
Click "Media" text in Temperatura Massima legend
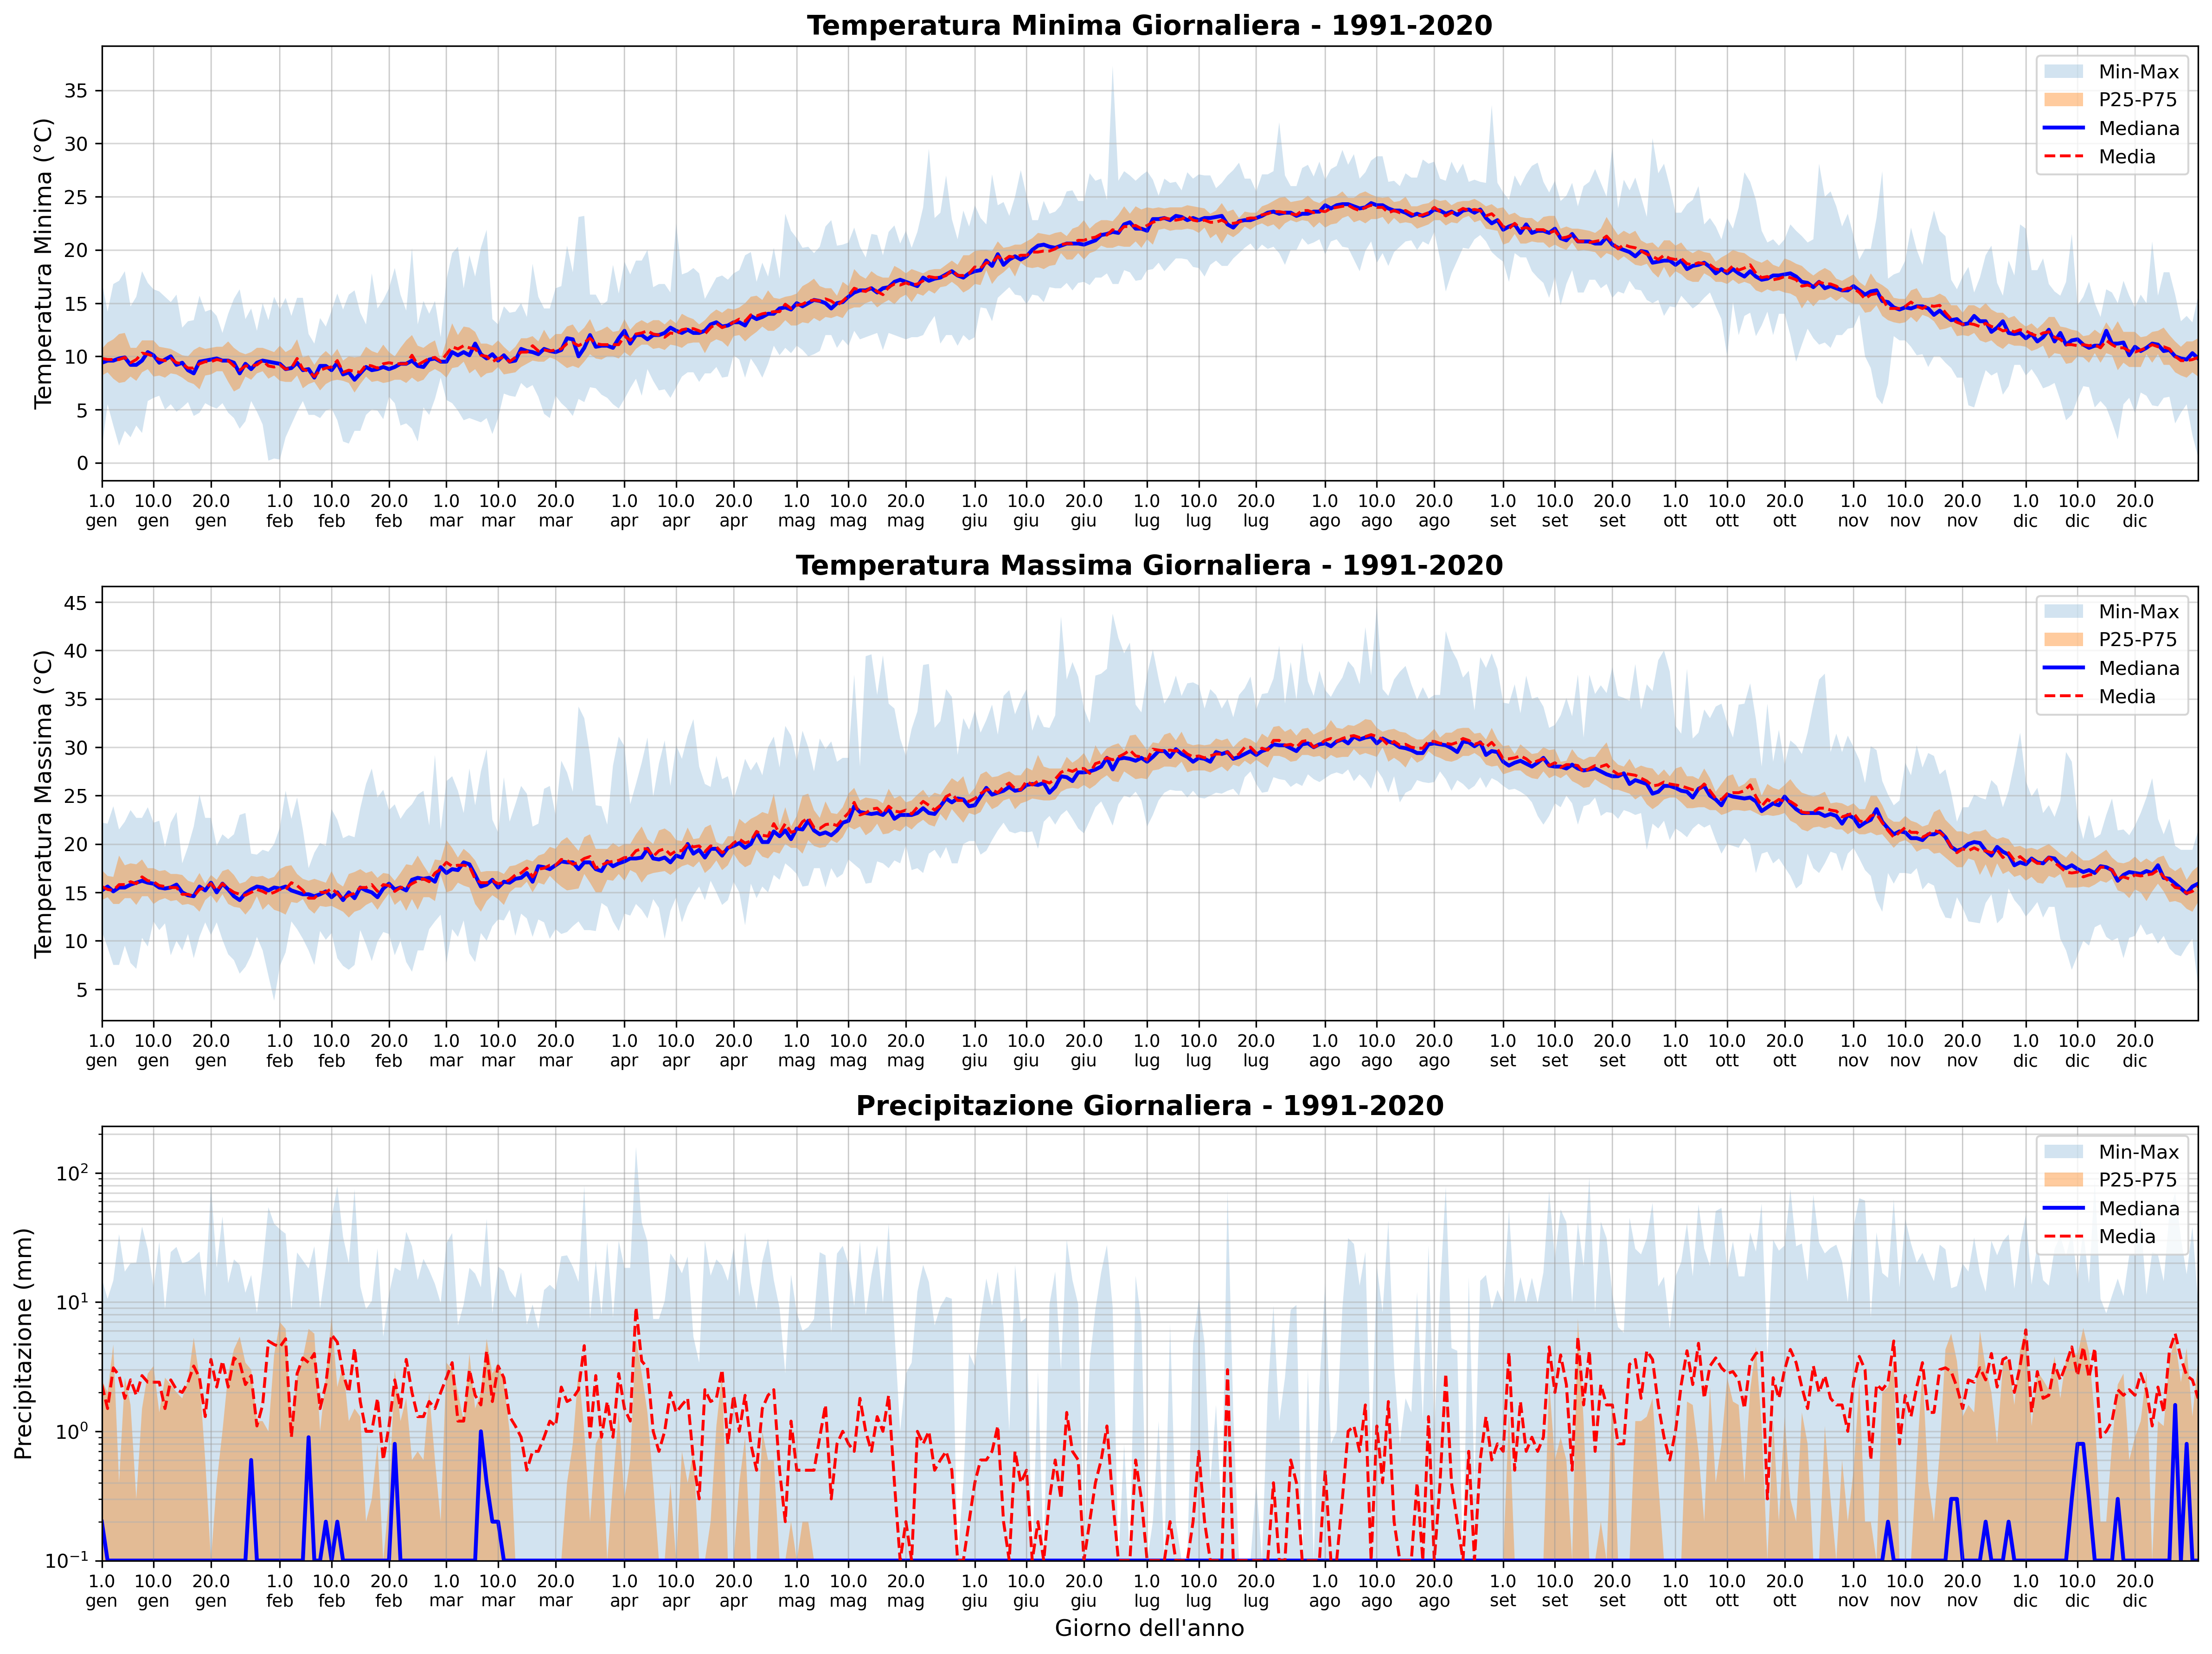[2127, 697]
